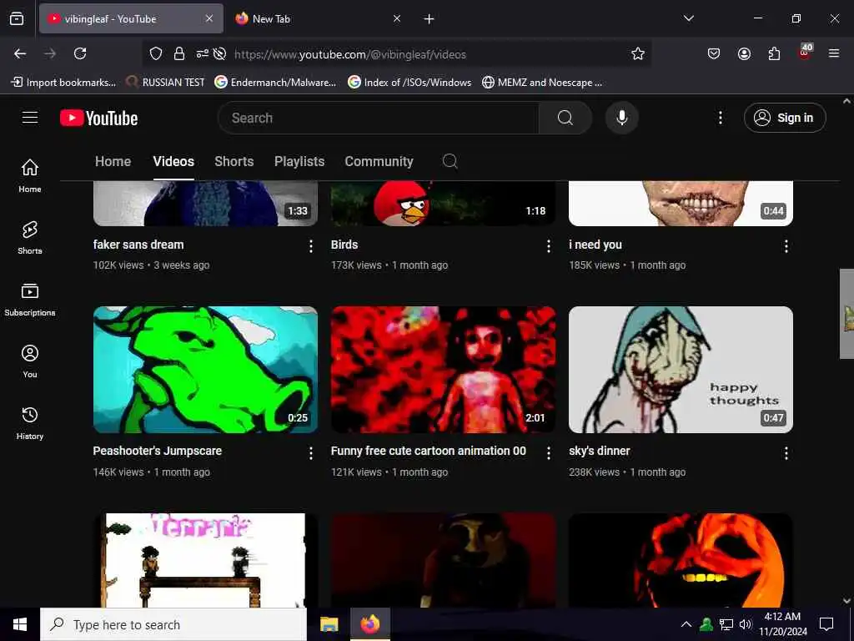Screen dimensions: 854x641
Task: Open volume control in system tray
Action: [746, 624]
